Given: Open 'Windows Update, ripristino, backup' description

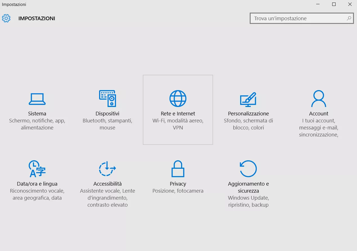Looking at the screenshot, I should (x=248, y=201).
